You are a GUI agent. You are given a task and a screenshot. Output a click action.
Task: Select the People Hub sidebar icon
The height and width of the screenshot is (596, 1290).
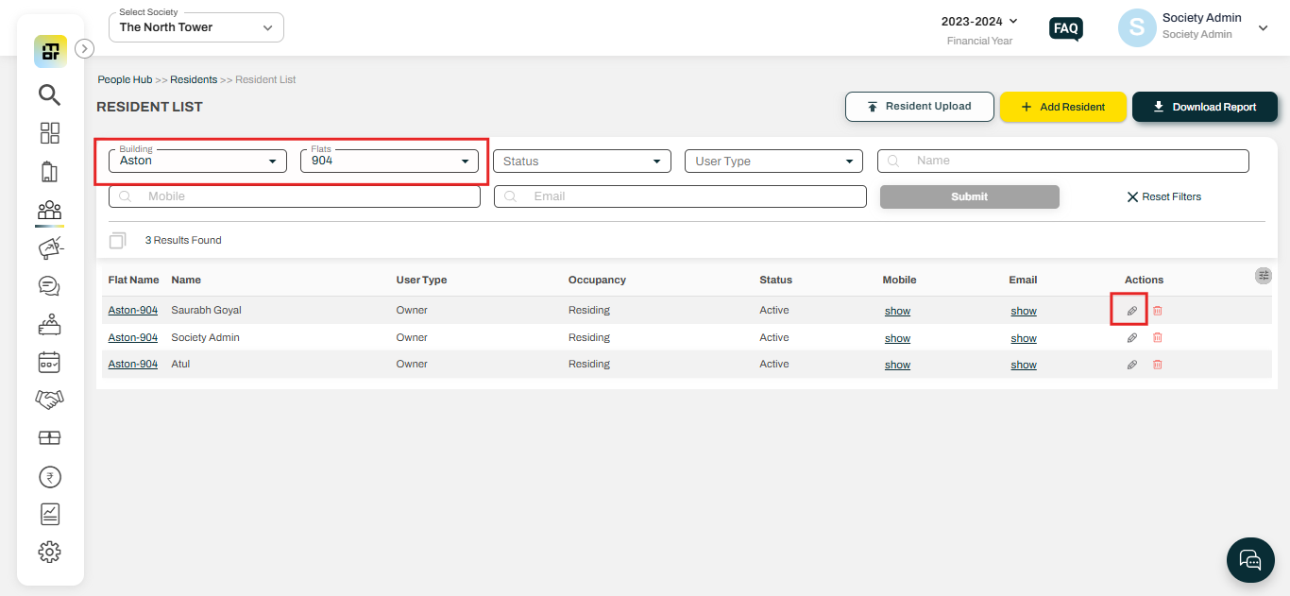coord(50,211)
